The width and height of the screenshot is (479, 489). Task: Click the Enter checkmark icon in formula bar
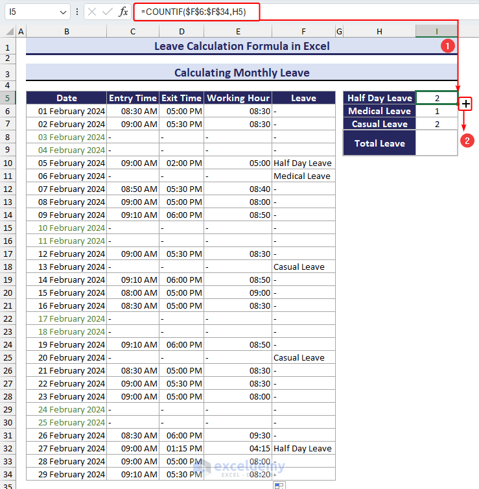(x=107, y=12)
